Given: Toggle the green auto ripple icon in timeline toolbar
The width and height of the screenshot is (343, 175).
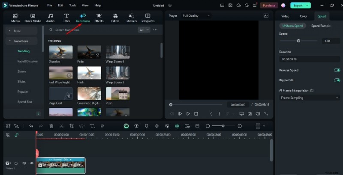Looking at the screenshot, I should [x=177, y=126].
